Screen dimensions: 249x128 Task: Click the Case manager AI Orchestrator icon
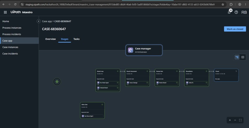(131, 50)
